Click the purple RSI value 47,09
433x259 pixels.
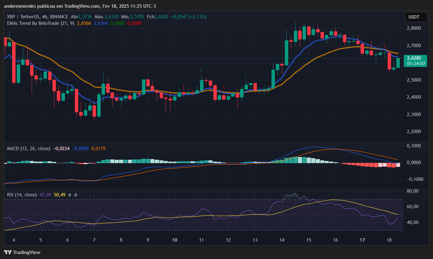[45, 195]
